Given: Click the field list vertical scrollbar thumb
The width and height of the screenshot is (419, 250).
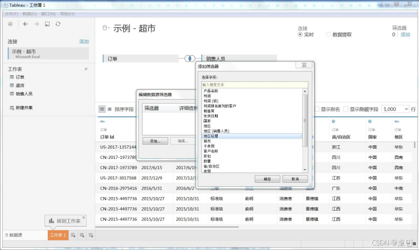Looking at the screenshot, I should click(304, 120).
